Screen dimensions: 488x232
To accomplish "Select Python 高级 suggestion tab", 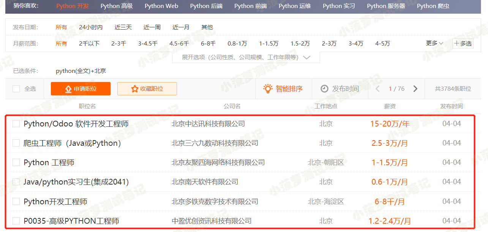I will click(x=117, y=6).
